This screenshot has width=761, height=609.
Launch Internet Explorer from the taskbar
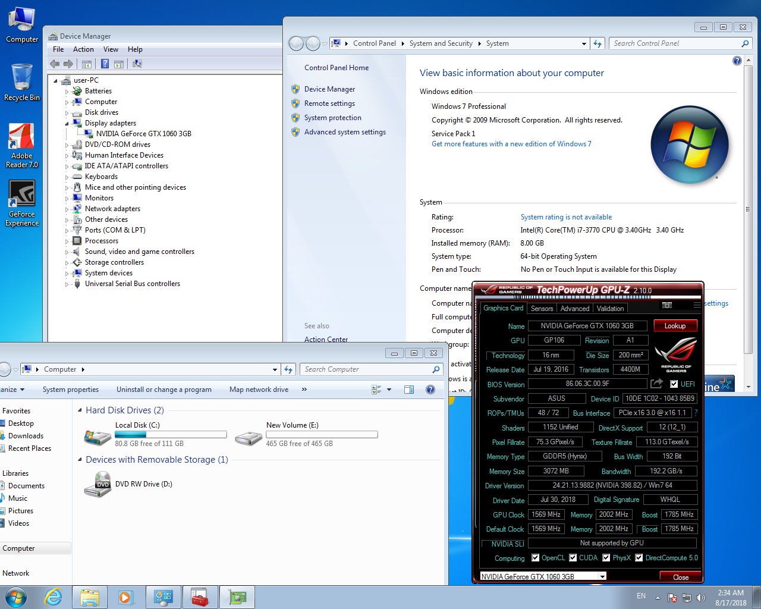53,597
